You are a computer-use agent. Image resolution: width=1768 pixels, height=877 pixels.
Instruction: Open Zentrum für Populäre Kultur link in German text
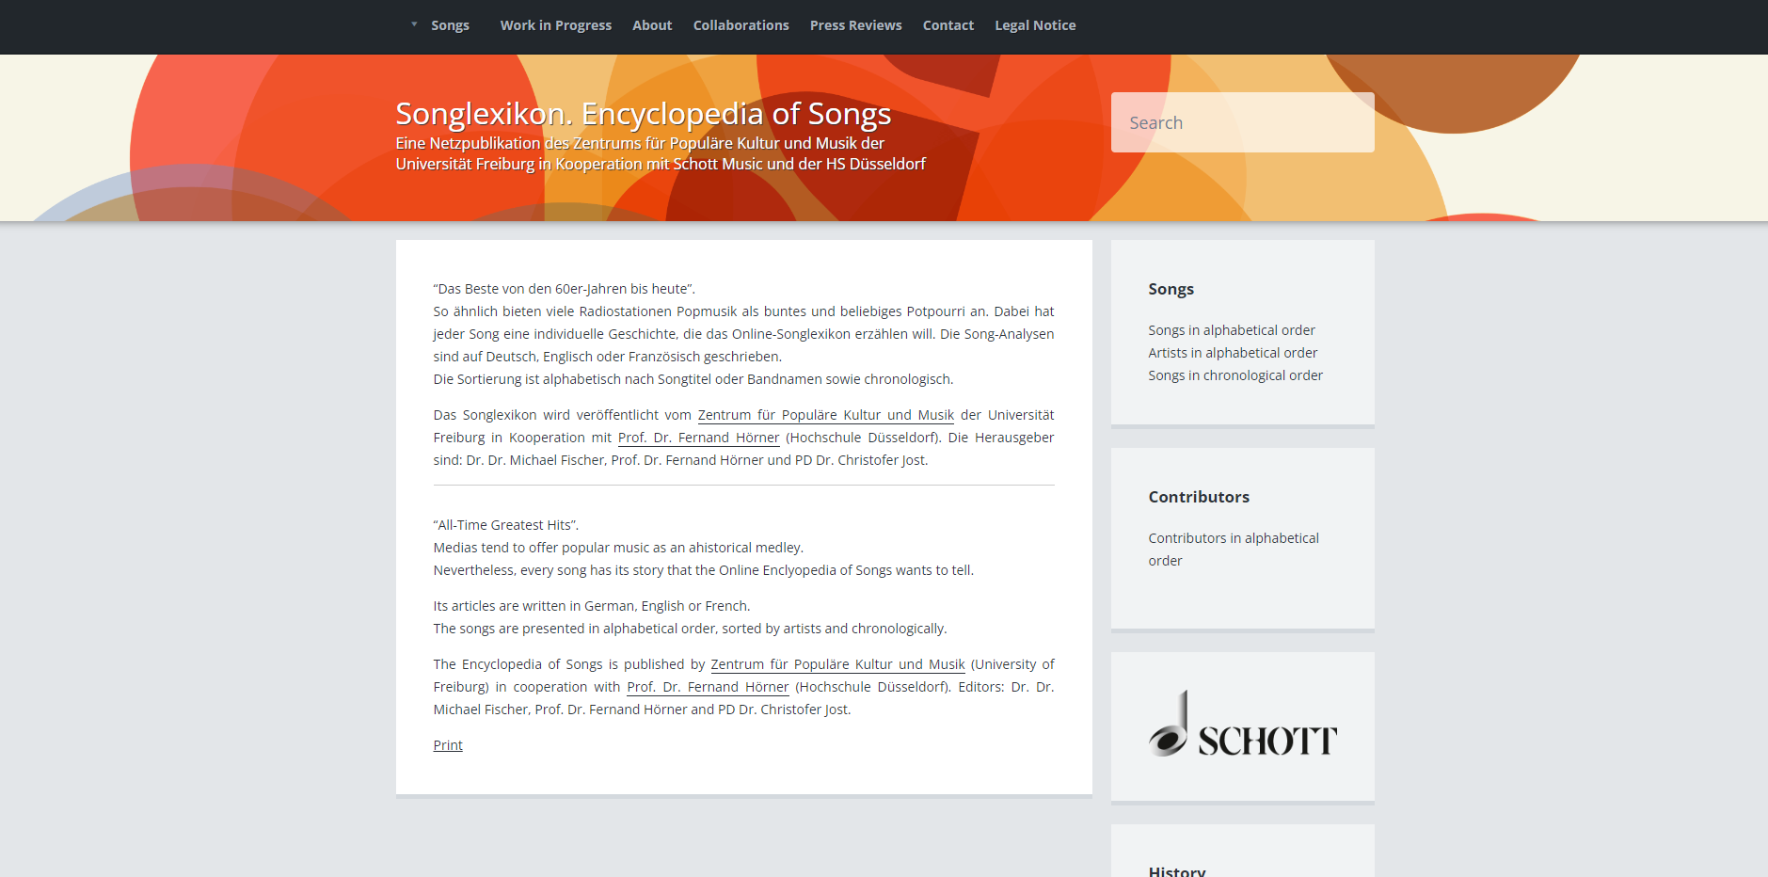(x=825, y=415)
